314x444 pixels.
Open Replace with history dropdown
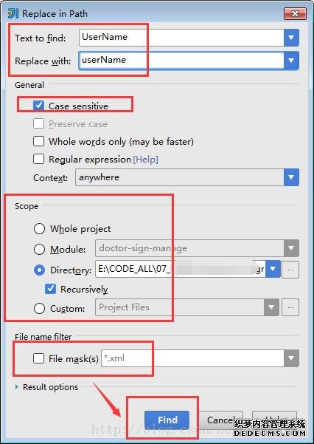[291, 61]
